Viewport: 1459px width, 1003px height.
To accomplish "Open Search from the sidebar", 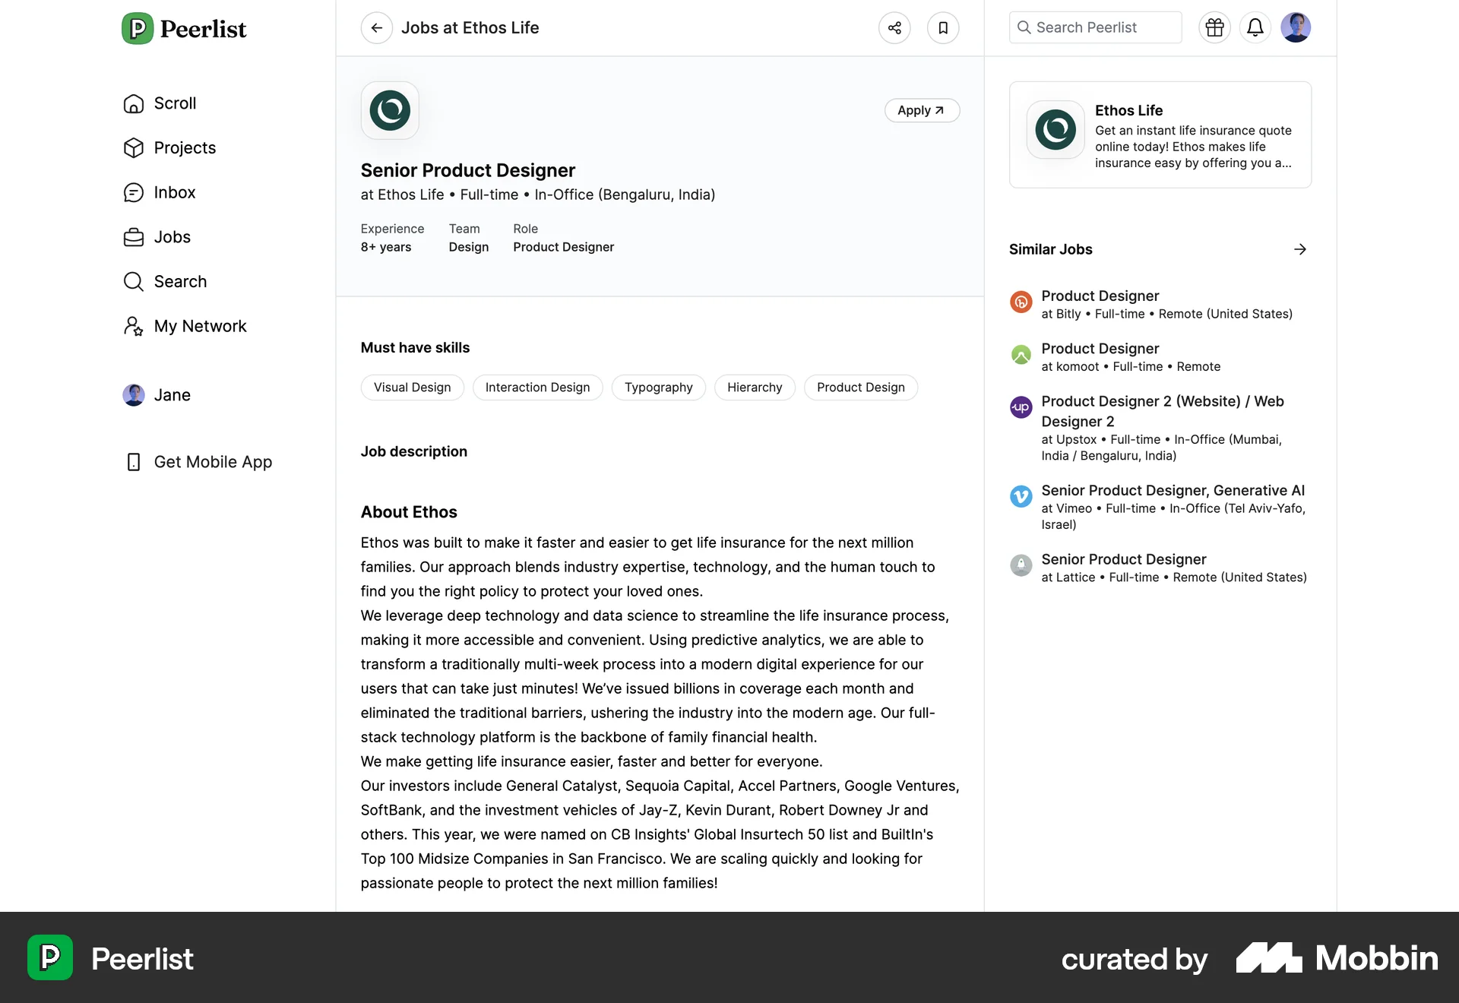I will (x=180, y=281).
